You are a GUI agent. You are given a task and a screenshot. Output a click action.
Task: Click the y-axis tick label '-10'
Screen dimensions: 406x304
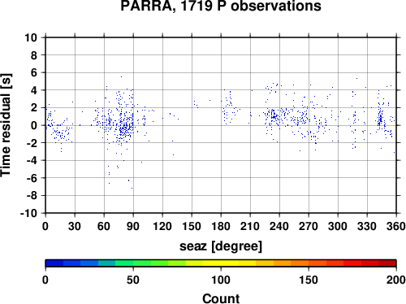tap(29, 213)
